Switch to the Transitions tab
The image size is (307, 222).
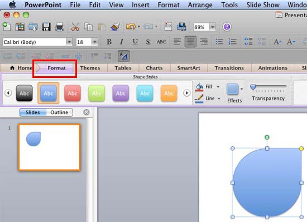pos(229,68)
